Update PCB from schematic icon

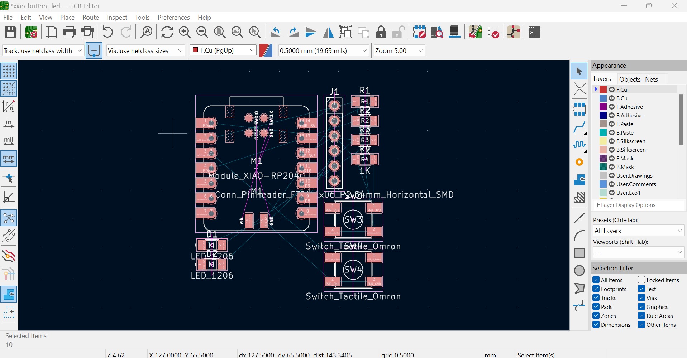pos(475,32)
